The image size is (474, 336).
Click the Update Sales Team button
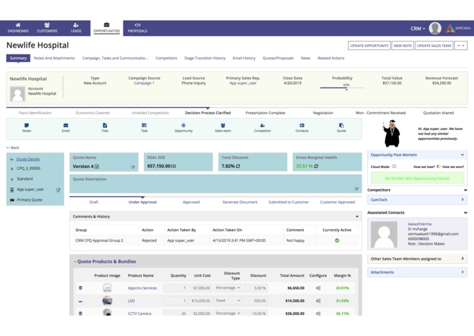click(x=434, y=46)
